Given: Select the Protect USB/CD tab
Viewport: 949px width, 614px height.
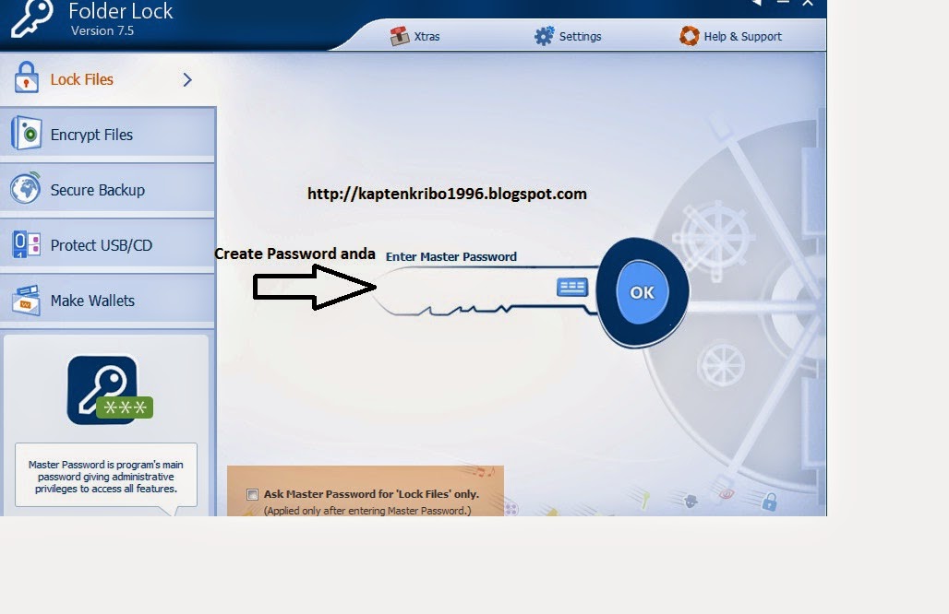Looking at the screenshot, I should coord(108,244).
